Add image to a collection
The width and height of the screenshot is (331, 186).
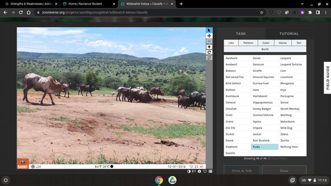tap(210, 171)
